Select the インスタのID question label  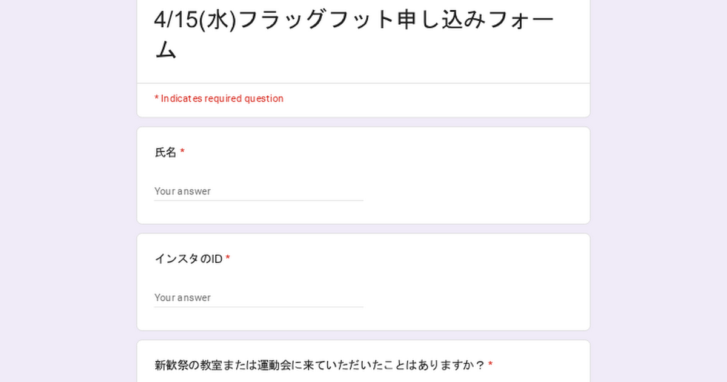(x=188, y=260)
